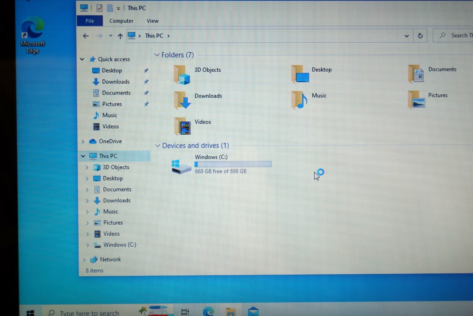The height and width of the screenshot is (316, 473).
Task: Select the Desktop folder icon in main pane
Action: coord(300,74)
